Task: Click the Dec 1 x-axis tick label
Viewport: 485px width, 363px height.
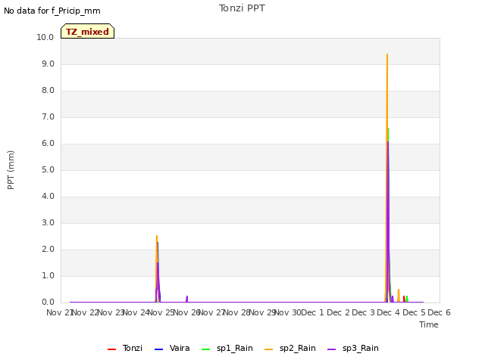Action: (x=312, y=312)
